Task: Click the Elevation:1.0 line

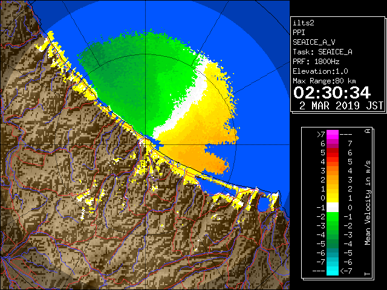Action: [x=320, y=71]
